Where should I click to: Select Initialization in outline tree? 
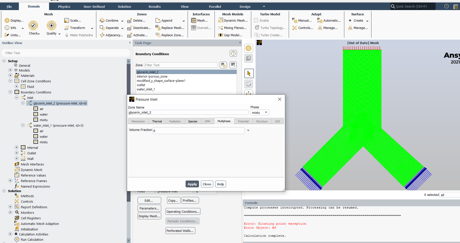coord(29,229)
